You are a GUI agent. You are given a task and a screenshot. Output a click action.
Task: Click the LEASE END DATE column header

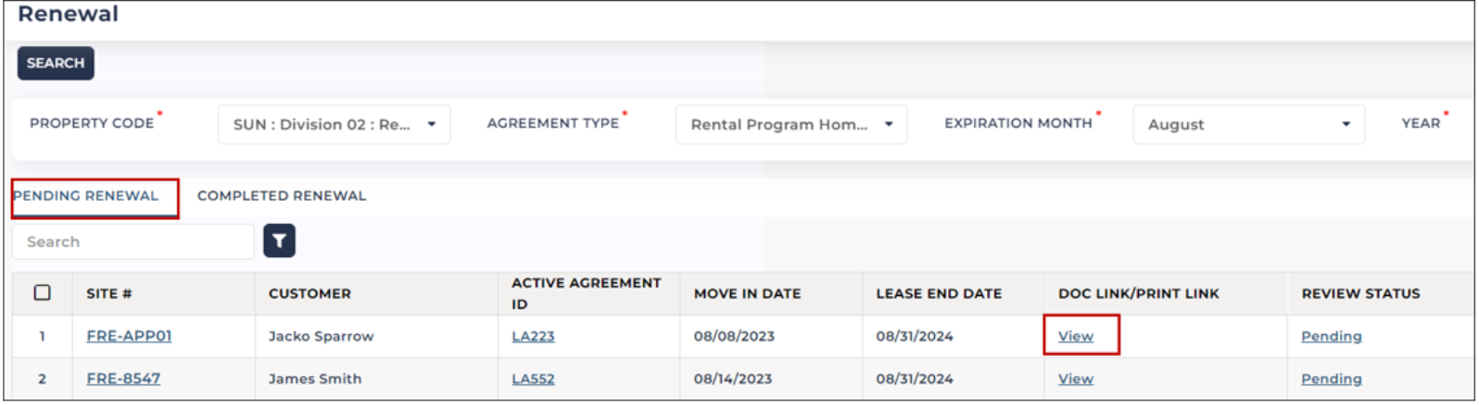(x=939, y=293)
